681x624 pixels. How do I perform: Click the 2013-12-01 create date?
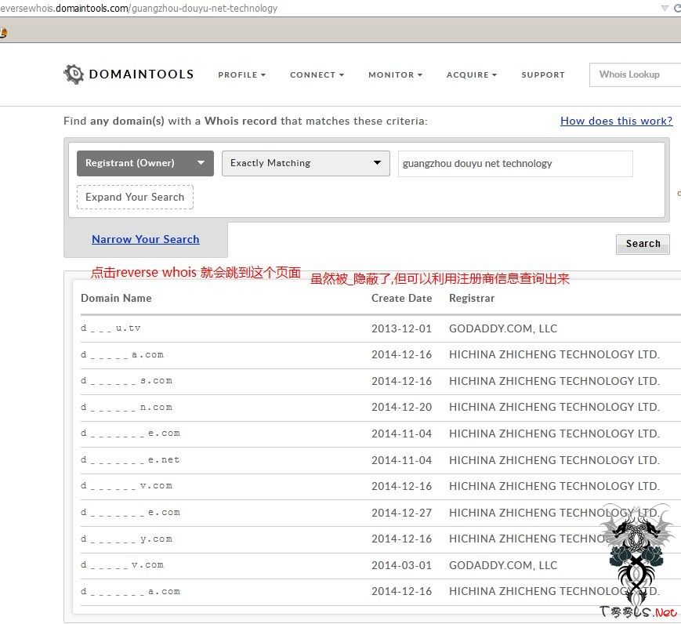[x=402, y=328]
